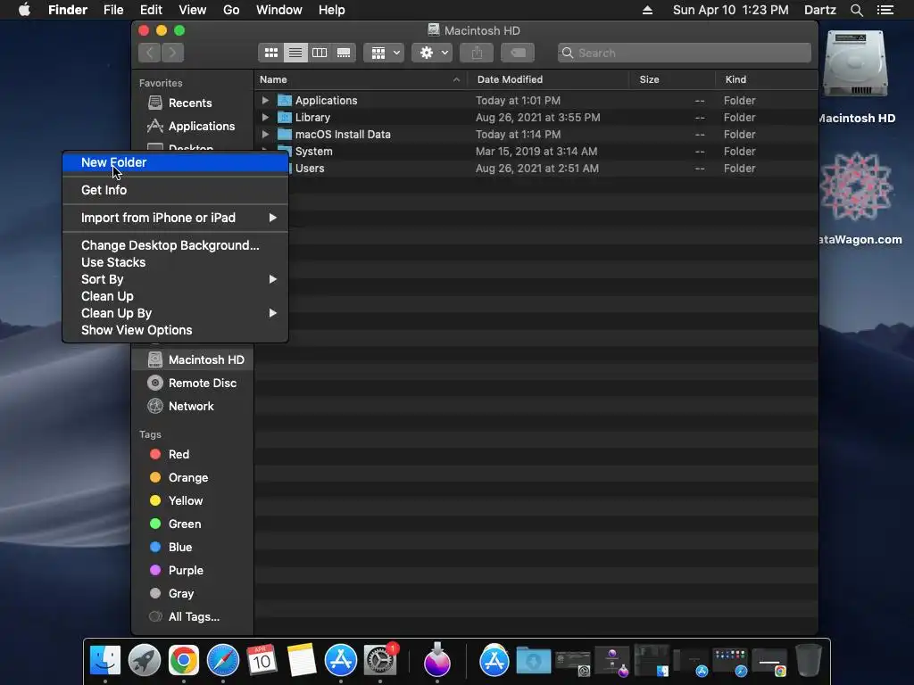The height and width of the screenshot is (685, 914).
Task: Focus the Finder Search field
Action: click(x=685, y=53)
